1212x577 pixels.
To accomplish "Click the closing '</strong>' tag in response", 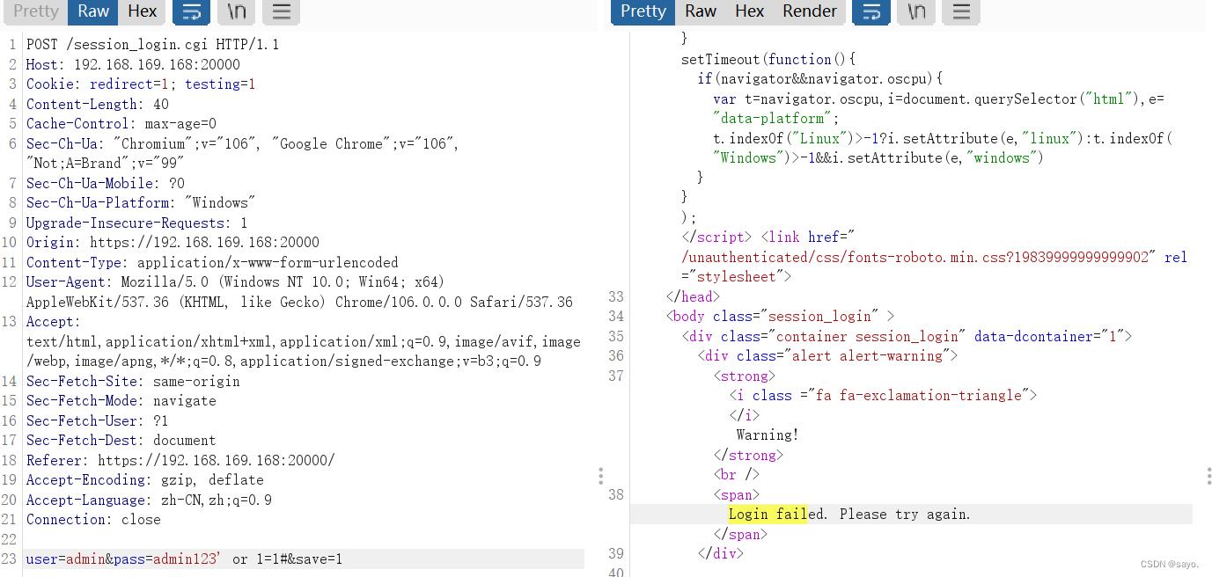I will coord(748,456).
